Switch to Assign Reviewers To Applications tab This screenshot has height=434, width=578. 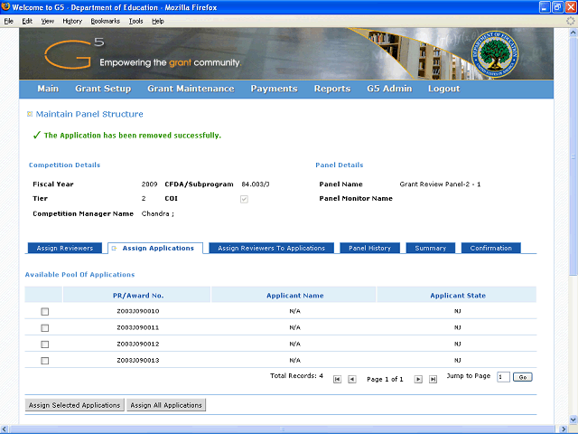pyautogui.click(x=271, y=248)
